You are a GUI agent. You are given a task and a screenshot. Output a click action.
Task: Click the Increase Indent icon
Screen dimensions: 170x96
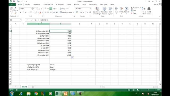tap(57, 13)
